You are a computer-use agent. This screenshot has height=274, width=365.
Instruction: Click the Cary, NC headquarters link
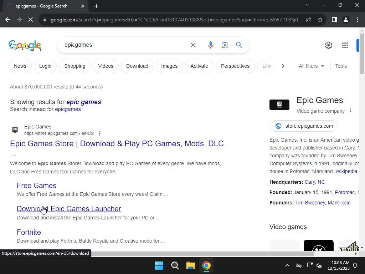pyautogui.click(x=315, y=182)
